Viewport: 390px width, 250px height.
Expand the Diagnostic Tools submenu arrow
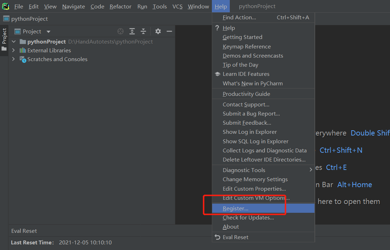click(311, 170)
